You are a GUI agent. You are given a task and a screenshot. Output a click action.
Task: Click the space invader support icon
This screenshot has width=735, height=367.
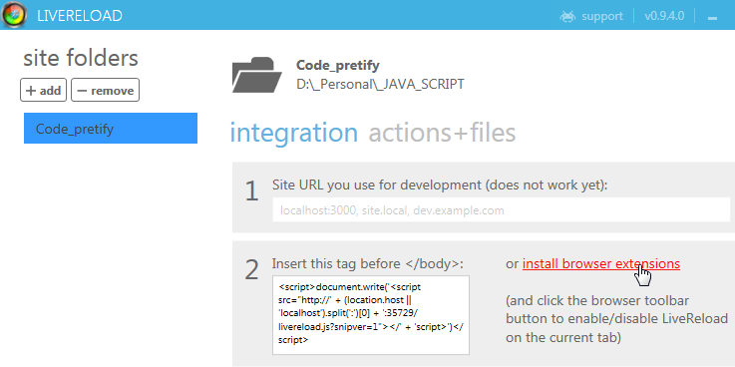(567, 16)
